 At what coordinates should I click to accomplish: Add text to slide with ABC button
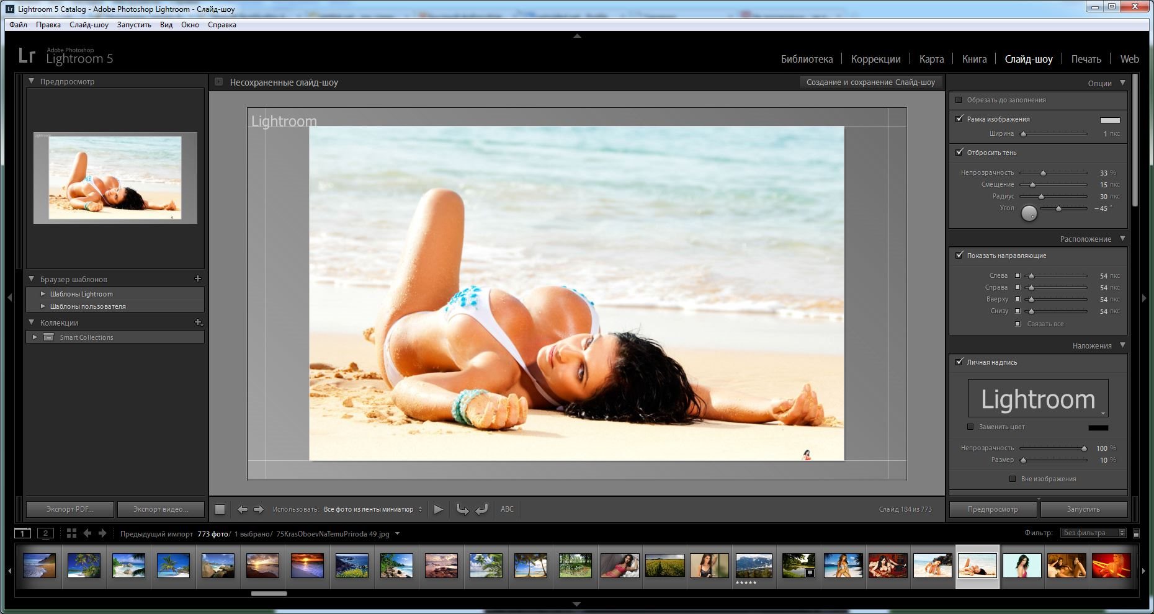pos(507,509)
